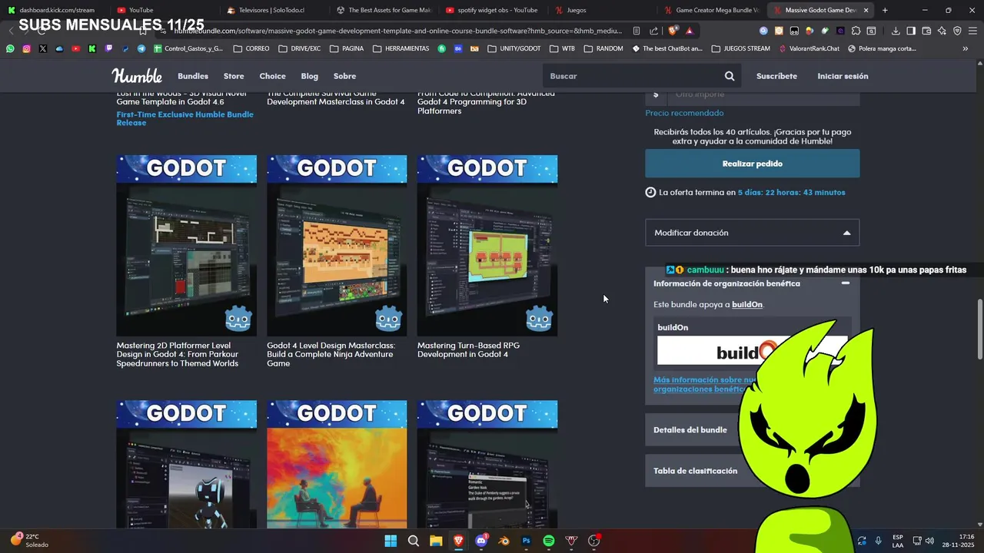984x553 pixels.
Task: Click the X (Twitter) bookmark icon
Action: click(42, 48)
